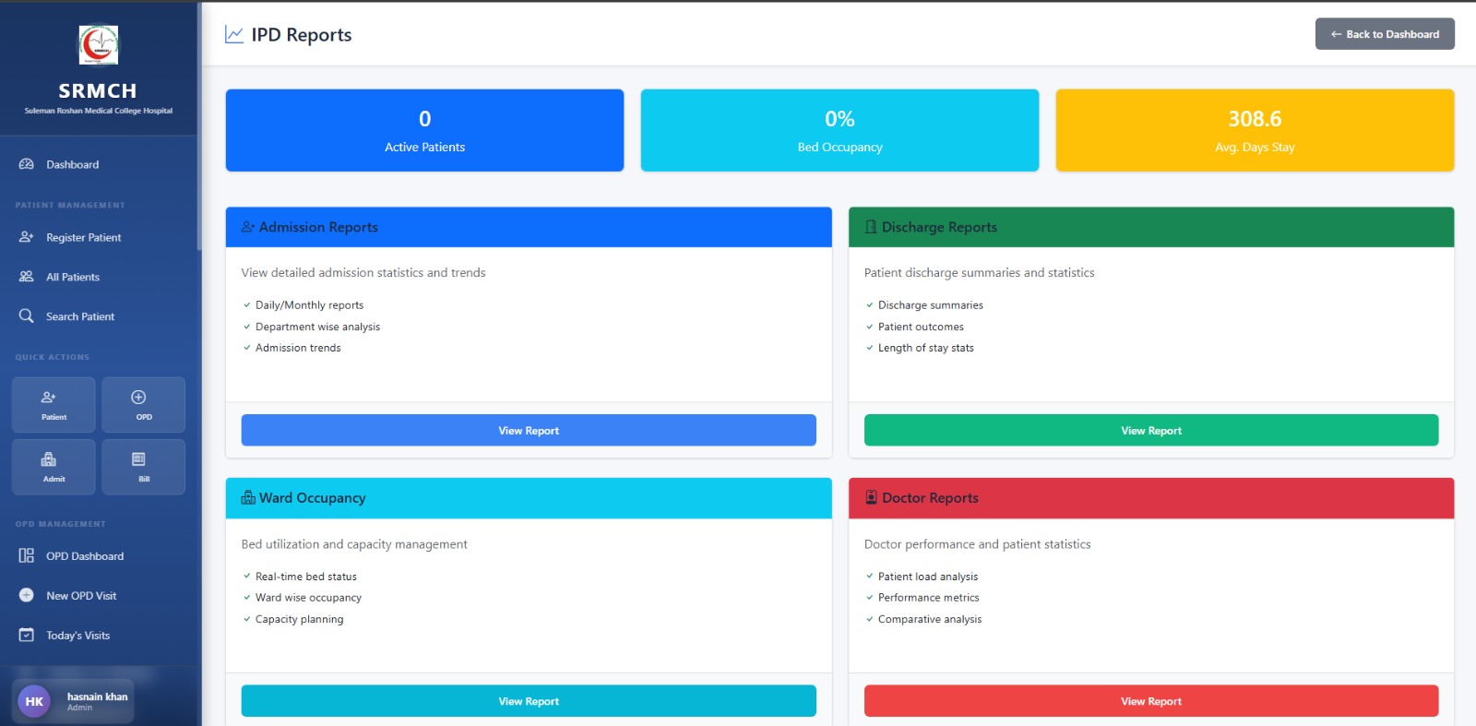Click the arrow icon on Back to Dashboard
This screenshot has width=1476, height=726.
click(1336, 34)
